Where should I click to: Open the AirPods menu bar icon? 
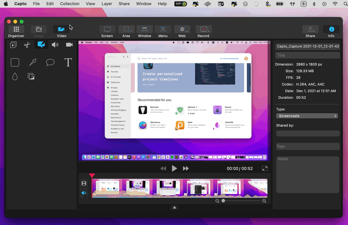(x=292, y=4)
